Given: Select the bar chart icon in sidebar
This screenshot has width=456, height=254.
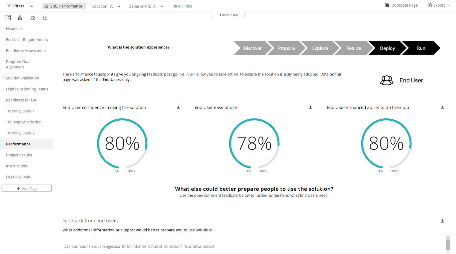Looking at the screenshot, I should point(20,18).
